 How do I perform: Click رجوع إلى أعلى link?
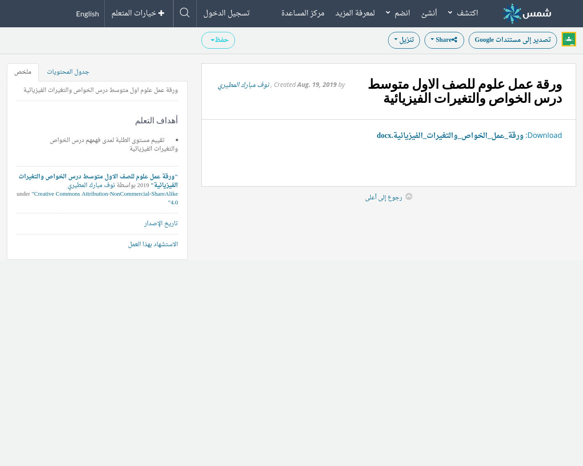pos(384,197)
